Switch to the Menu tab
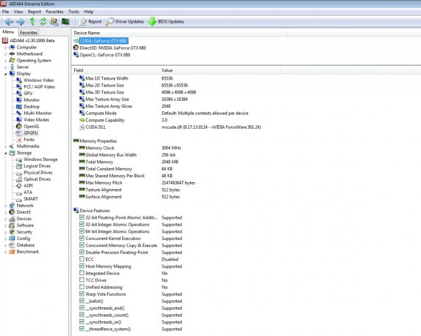This screenshot has width=421, height=336. tap(8, 32)
